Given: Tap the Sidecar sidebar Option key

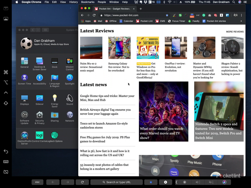Looking at the screenshot, I should tap(6, 83).
